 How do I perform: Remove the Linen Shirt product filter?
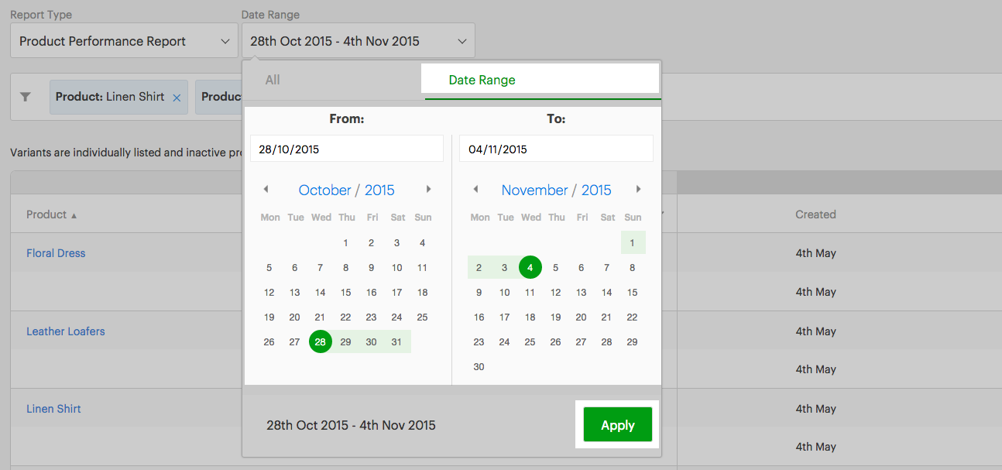(177, 98)
